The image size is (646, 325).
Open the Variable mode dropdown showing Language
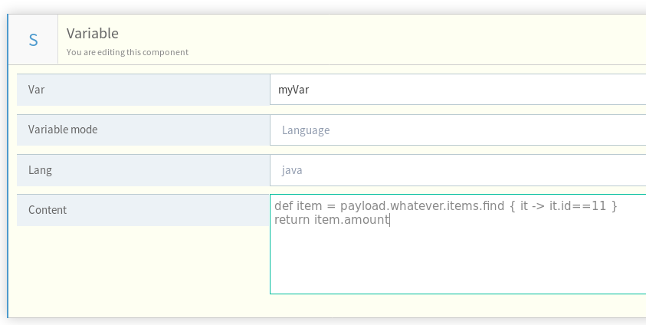[457, 130]
